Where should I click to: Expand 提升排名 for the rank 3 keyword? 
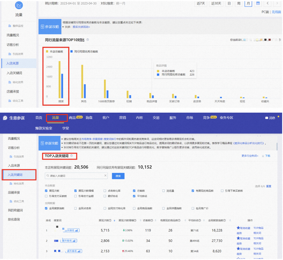[x=71, y=251]
